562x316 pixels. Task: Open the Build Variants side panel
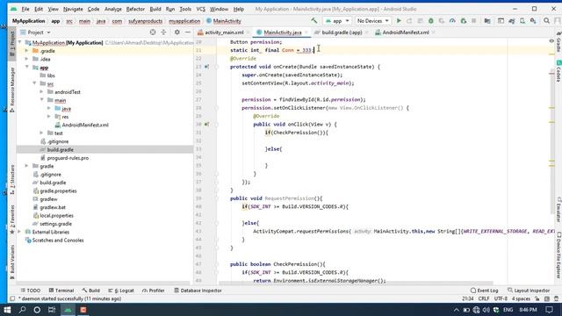point(11,262)
